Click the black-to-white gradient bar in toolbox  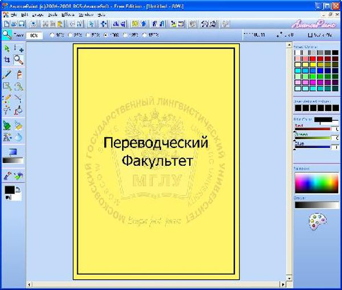(13, 161)
